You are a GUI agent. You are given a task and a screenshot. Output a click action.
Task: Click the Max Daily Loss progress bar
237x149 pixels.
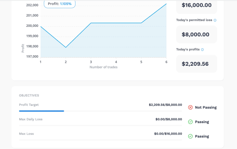tap(100, 126)
